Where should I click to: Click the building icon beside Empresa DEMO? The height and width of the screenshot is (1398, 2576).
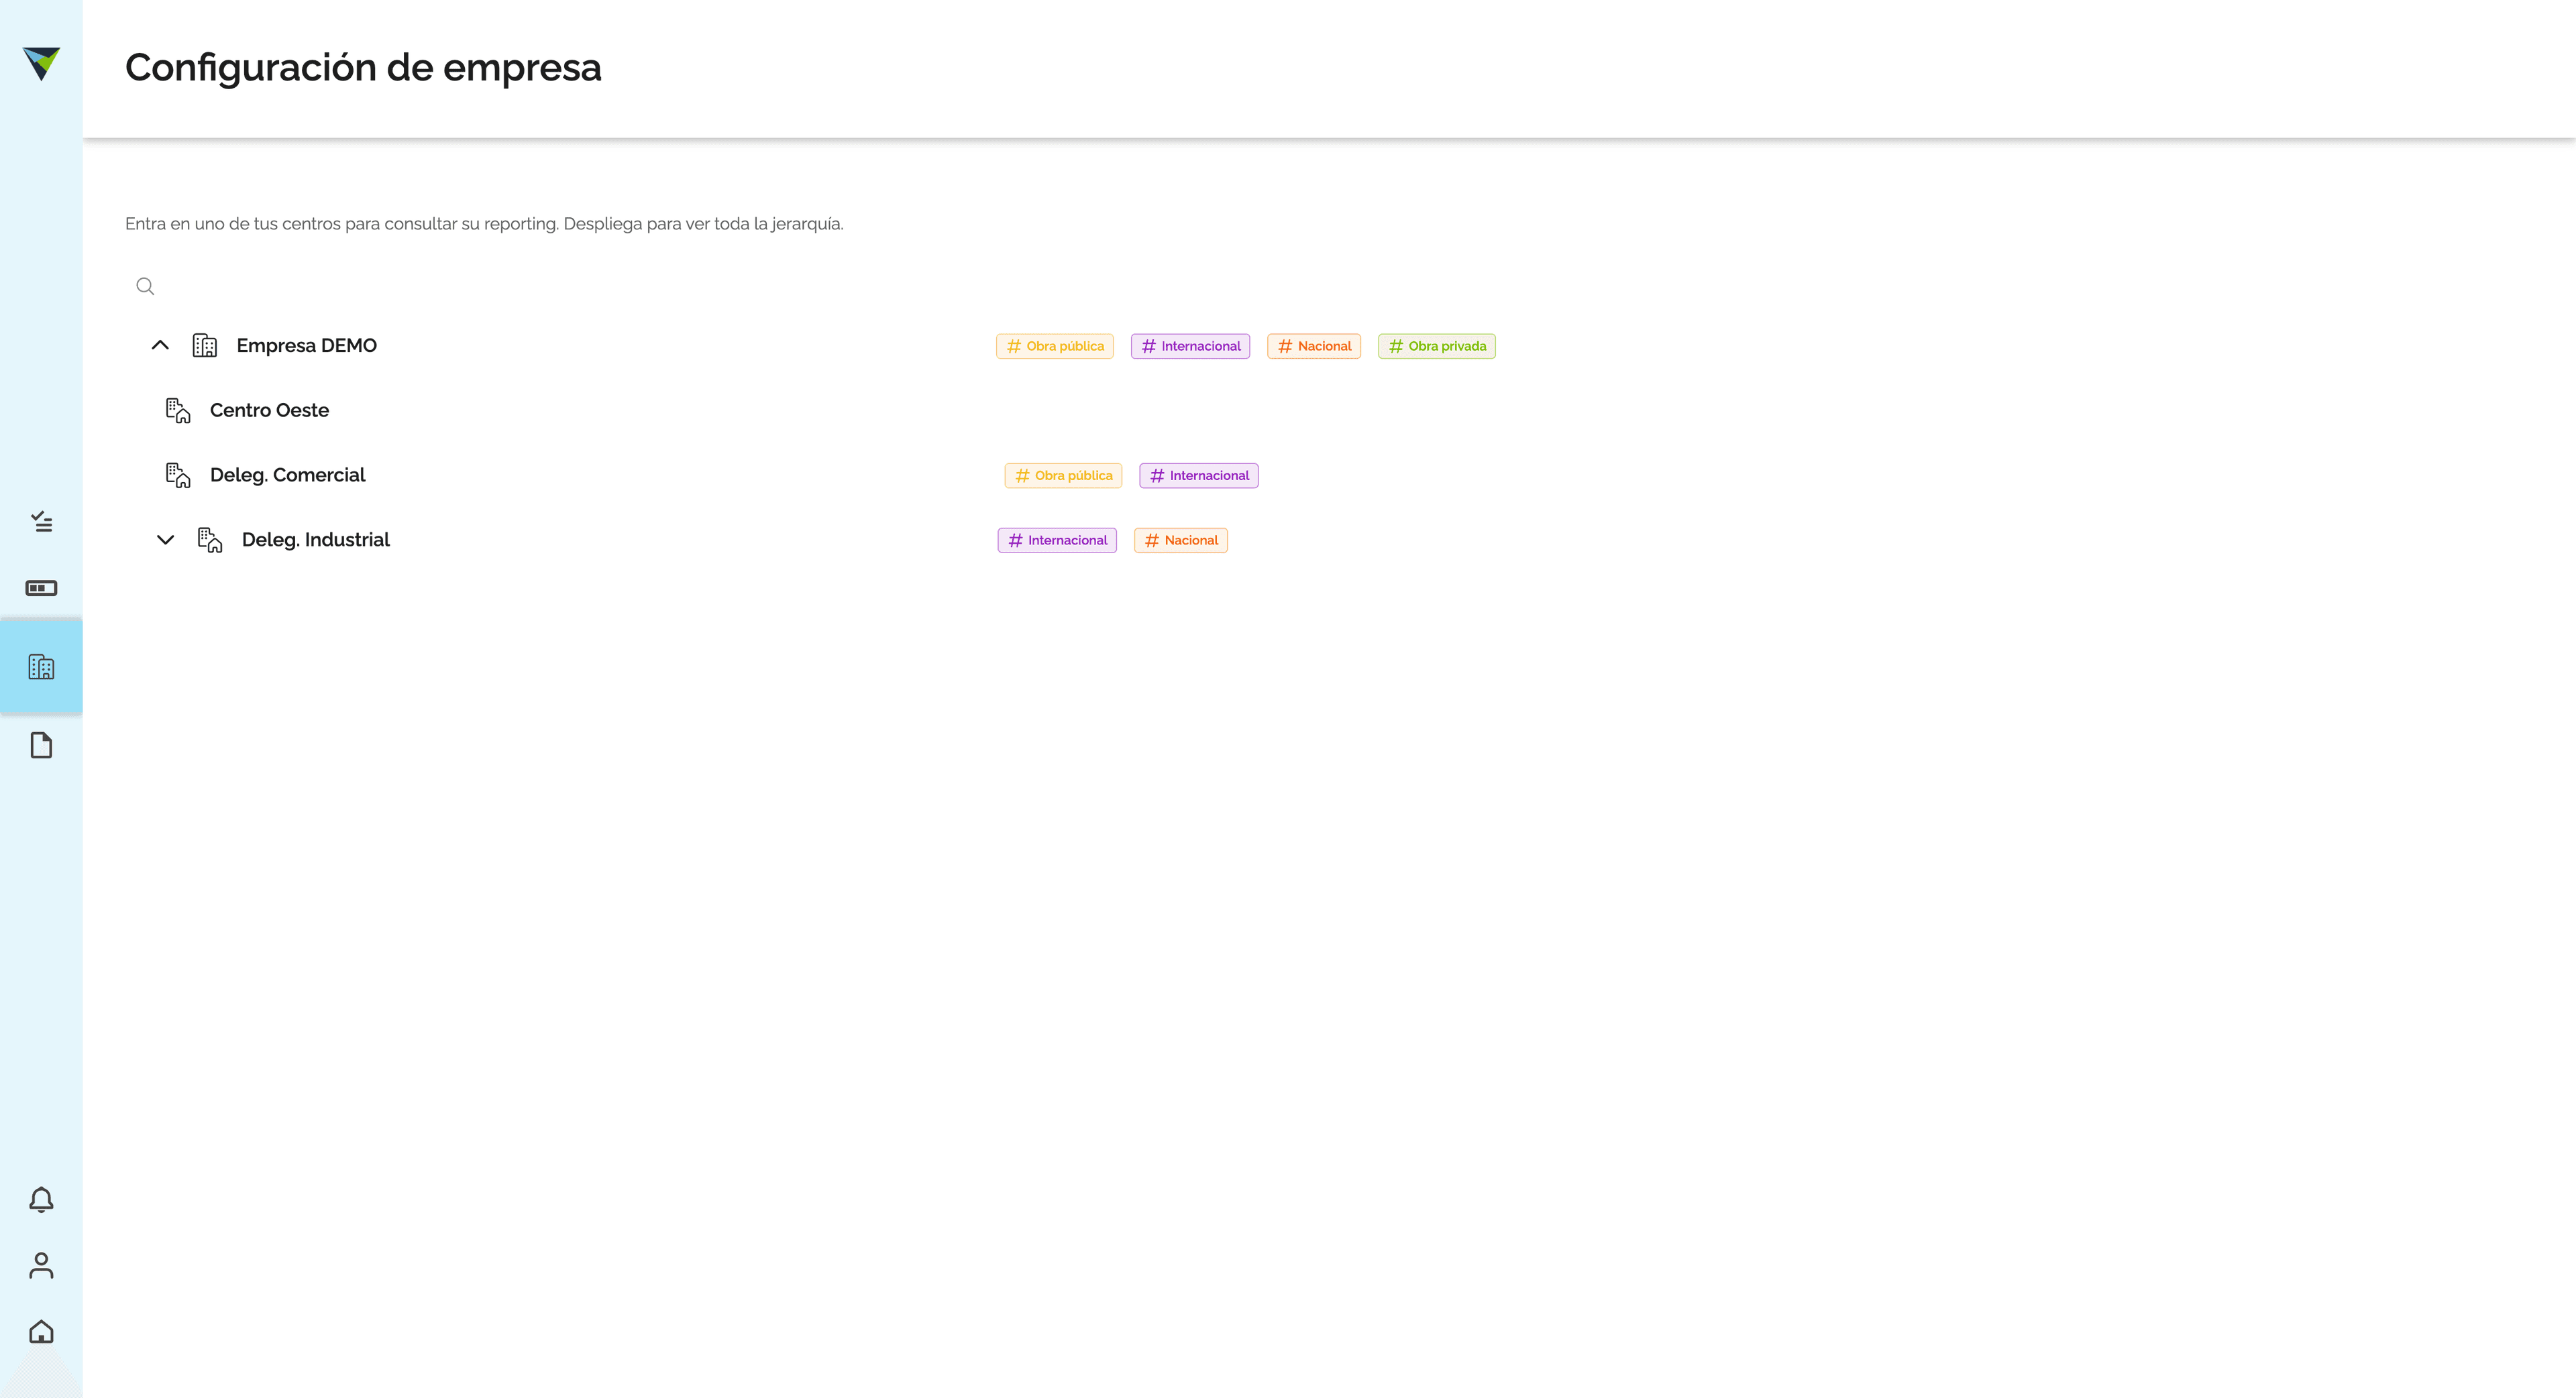[x=205, y=346]
